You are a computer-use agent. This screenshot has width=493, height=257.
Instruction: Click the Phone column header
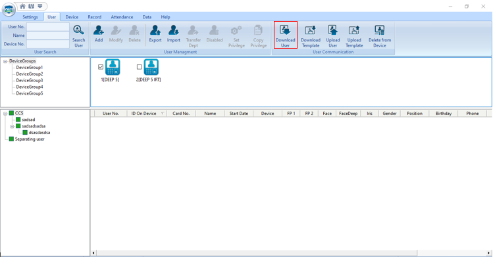(x=472, y=114)
